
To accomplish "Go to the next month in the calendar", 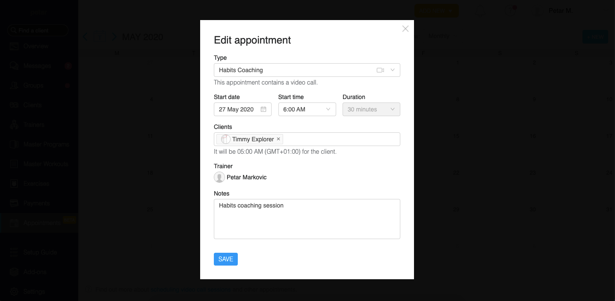I will [114, 37].
